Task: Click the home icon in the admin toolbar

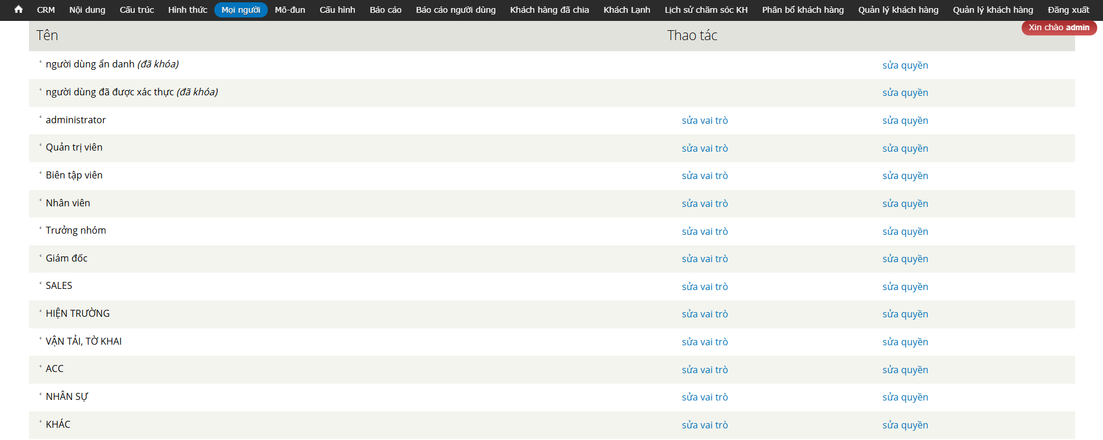Action: (19, 9)
